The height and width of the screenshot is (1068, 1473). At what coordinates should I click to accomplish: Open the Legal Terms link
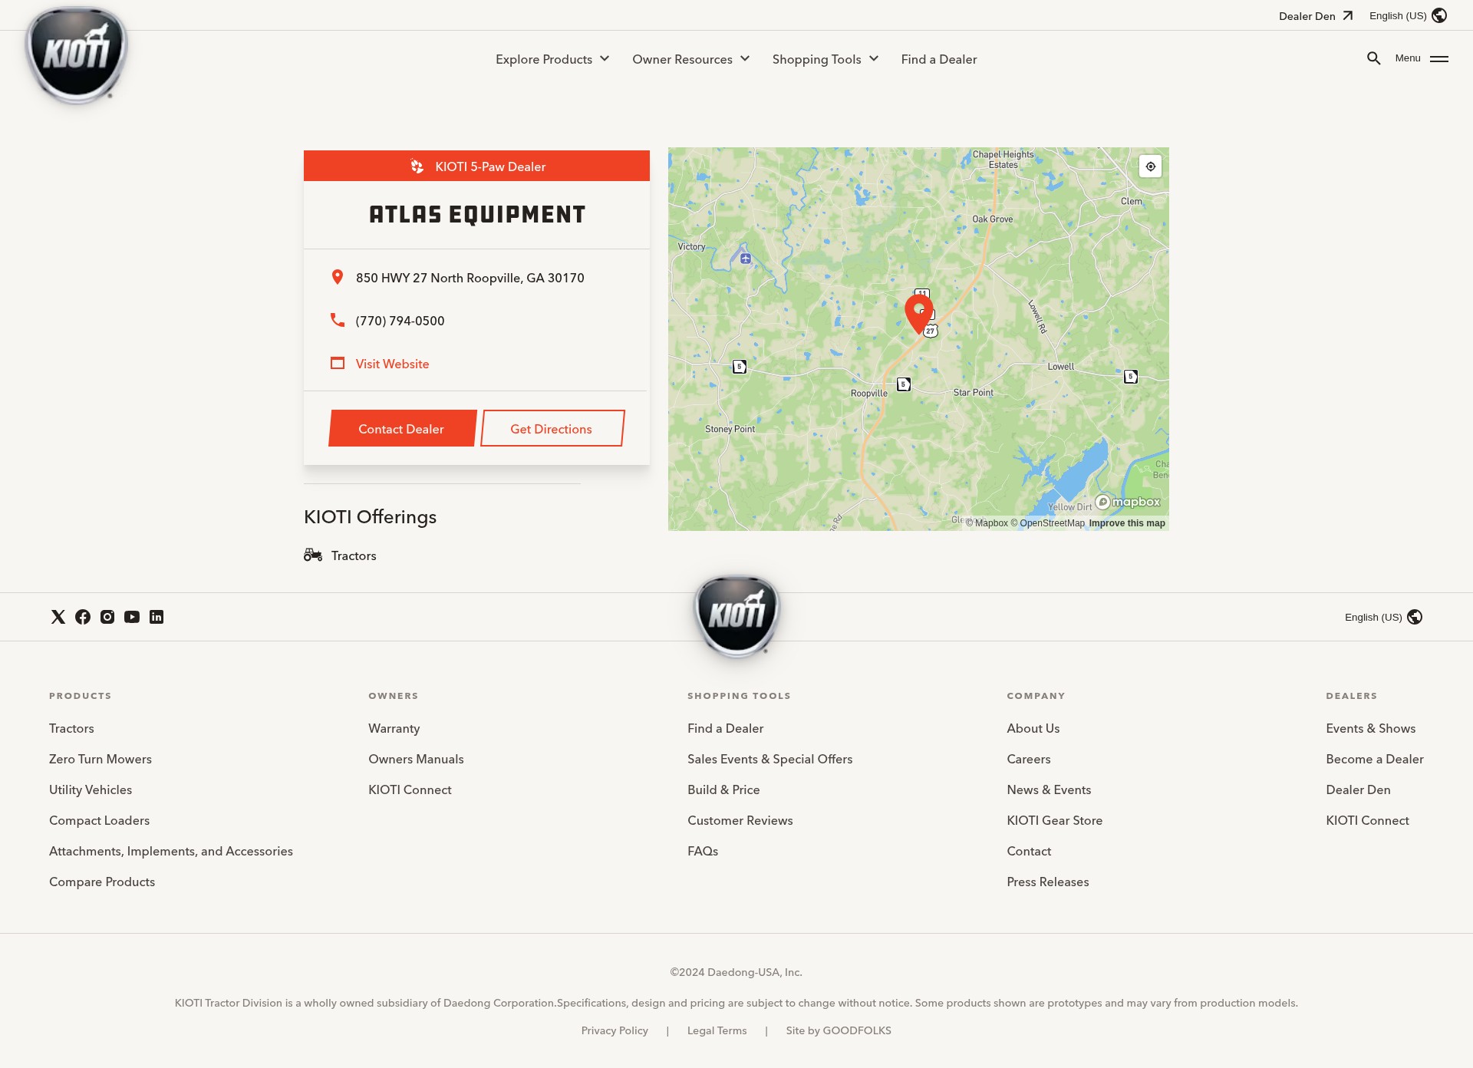(717, 1030)
